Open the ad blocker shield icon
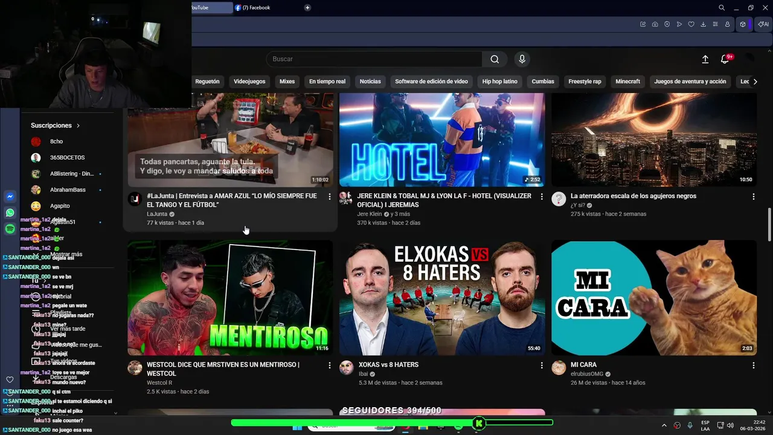This screenshot has height=435, width=773. pyautogui.click(x=667, y=24)
